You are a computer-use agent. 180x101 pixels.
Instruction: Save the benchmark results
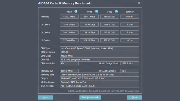click(x=46, y=97)
